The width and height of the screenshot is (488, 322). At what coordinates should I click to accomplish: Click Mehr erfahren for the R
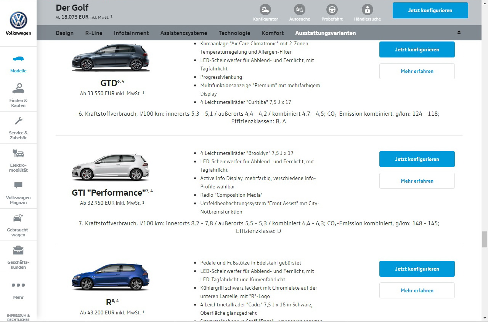pos(417,290)
